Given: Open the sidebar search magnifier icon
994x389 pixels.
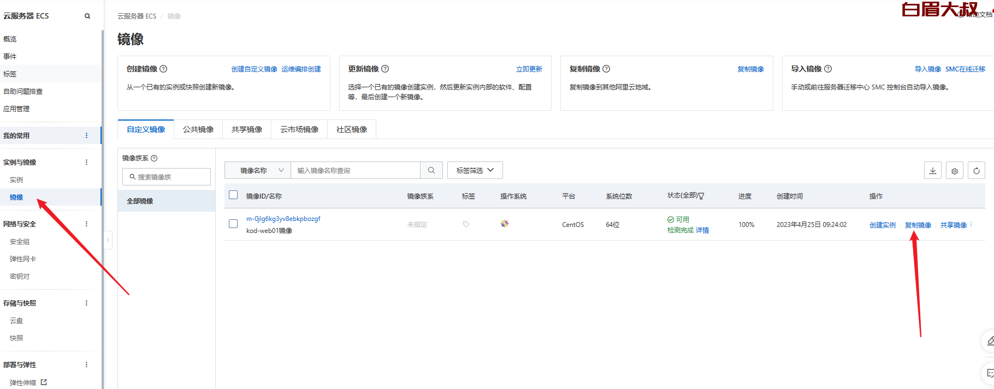Looking at the screenshot, I should 87,16.
